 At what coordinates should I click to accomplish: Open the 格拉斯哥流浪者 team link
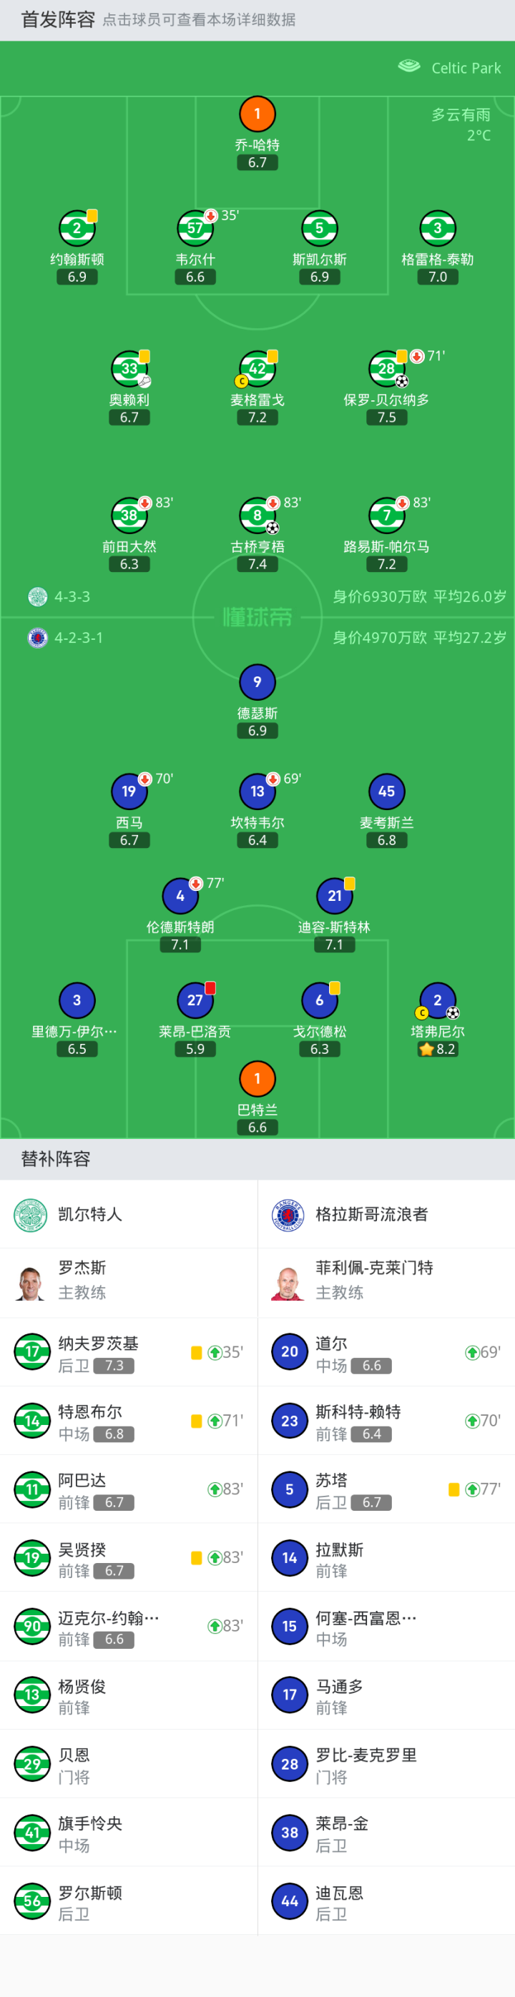[x=371, y=1215]
